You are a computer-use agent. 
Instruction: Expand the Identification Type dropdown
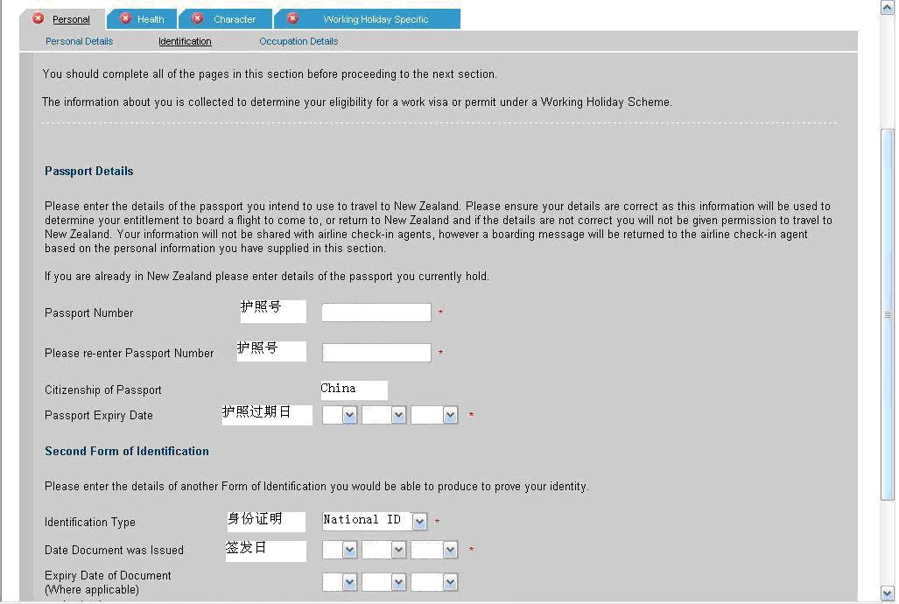(419, 522)
